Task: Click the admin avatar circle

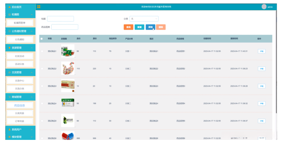Action: pos(264,7)
